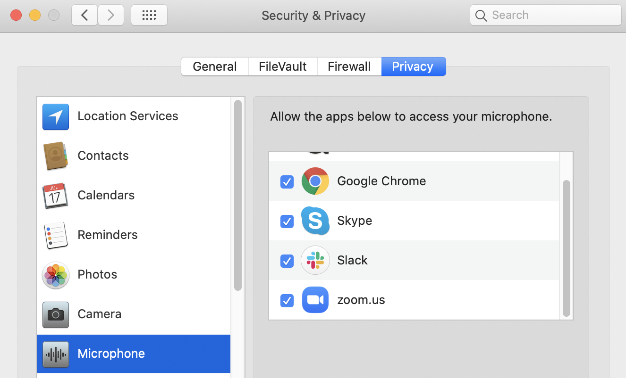The width and height of the screenshot is (626, 378).
Task: Disable microphone access for Google Chrome
Action: (x=287, y=182)
